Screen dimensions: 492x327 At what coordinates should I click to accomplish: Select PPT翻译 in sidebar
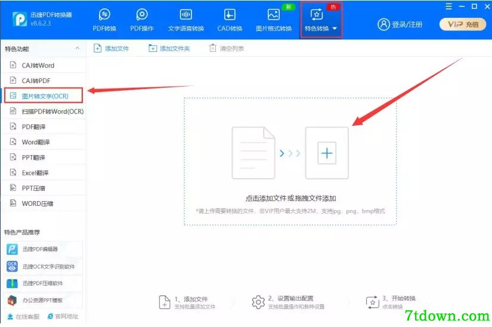(44, 158)
